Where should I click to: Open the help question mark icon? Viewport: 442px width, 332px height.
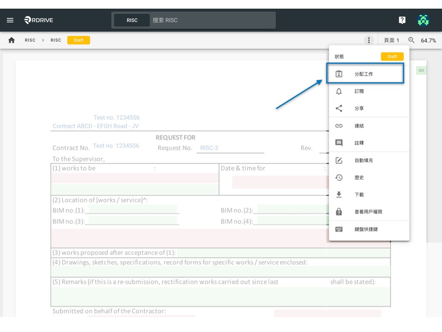402,20
